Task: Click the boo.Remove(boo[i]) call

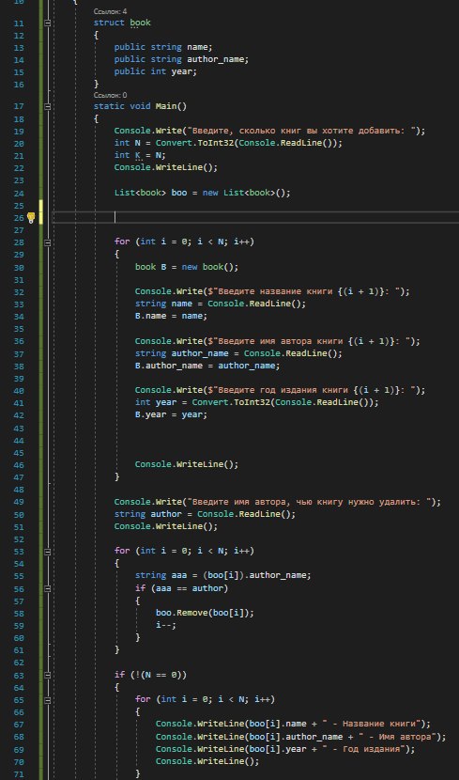Action: (205, 614)
